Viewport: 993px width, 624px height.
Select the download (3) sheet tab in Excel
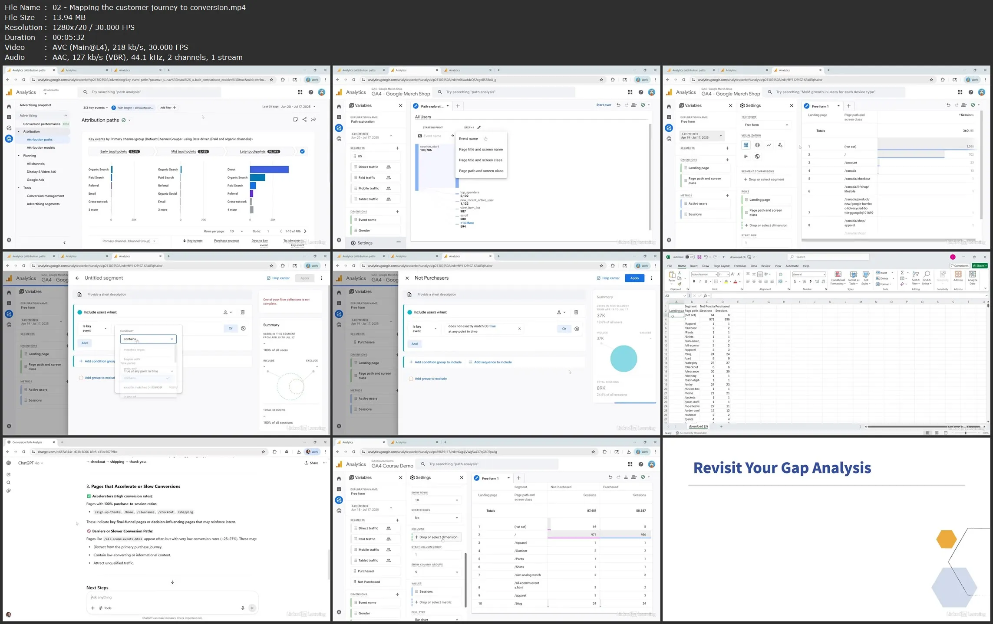(x=698, y=427)
